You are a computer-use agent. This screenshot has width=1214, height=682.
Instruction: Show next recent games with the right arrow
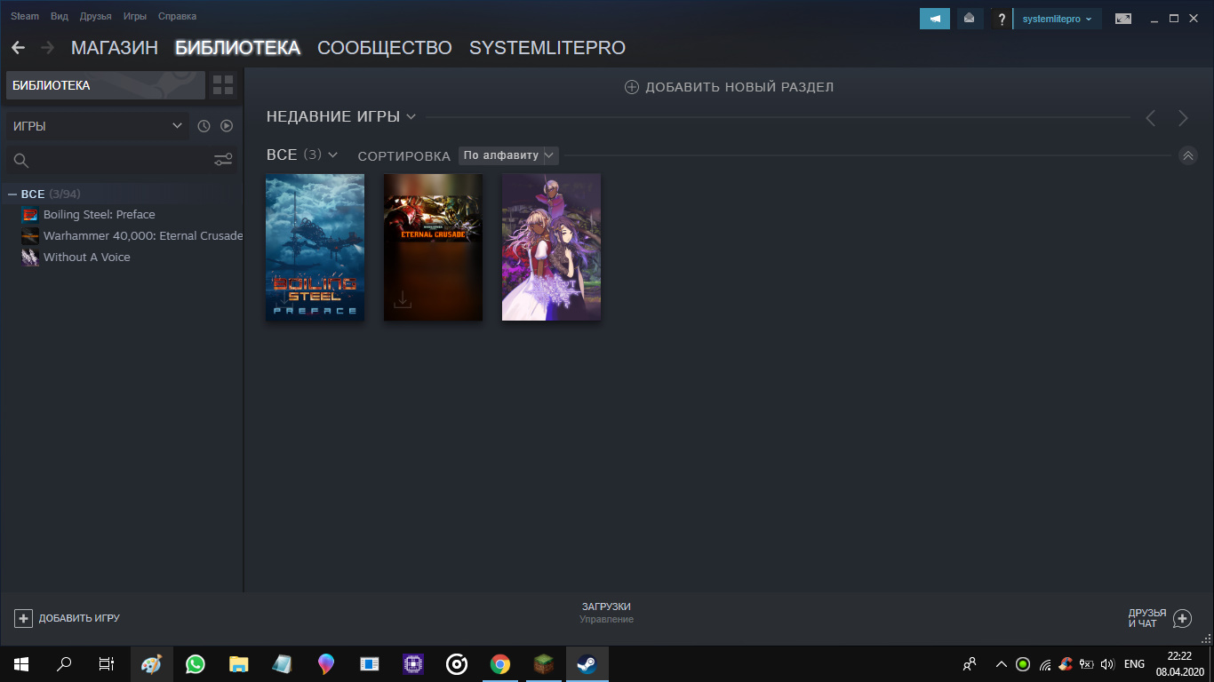[x=1183, y=117]
